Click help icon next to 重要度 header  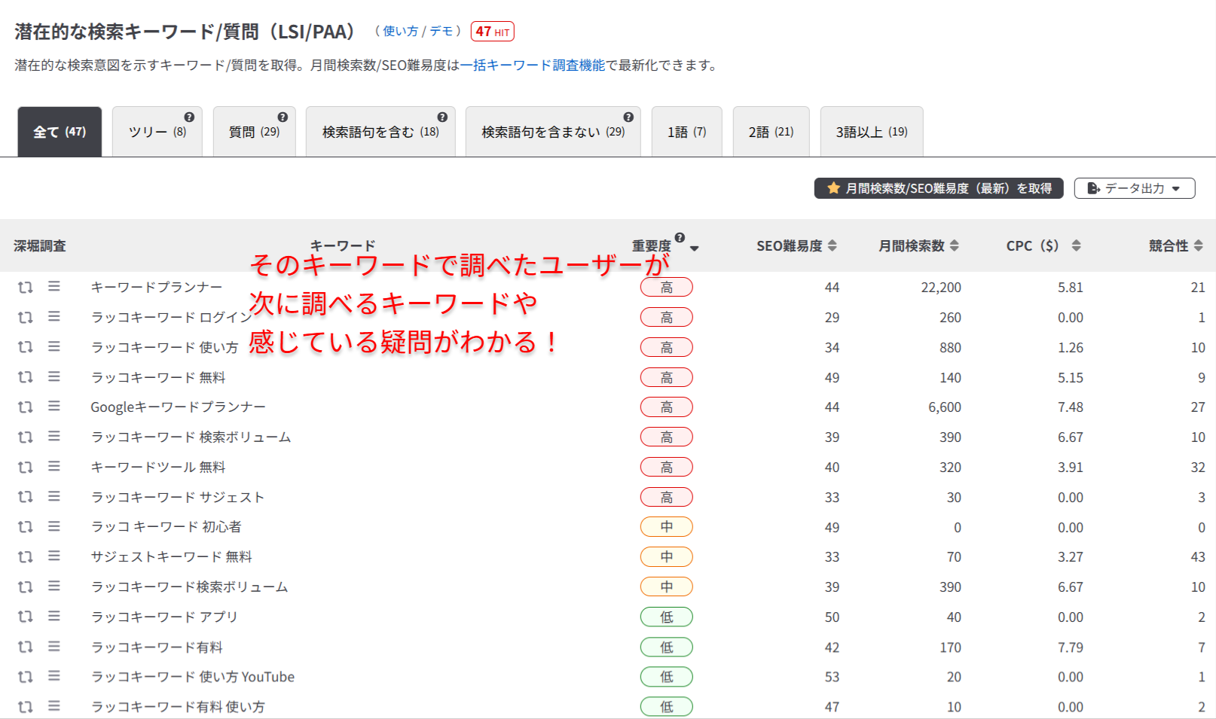[680, 238]
